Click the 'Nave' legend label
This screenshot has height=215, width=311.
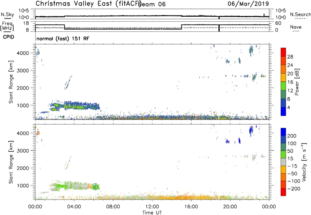pos(296,27)
